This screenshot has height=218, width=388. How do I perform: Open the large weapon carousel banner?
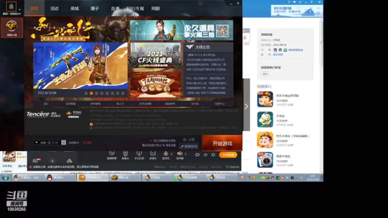[81, 65]
